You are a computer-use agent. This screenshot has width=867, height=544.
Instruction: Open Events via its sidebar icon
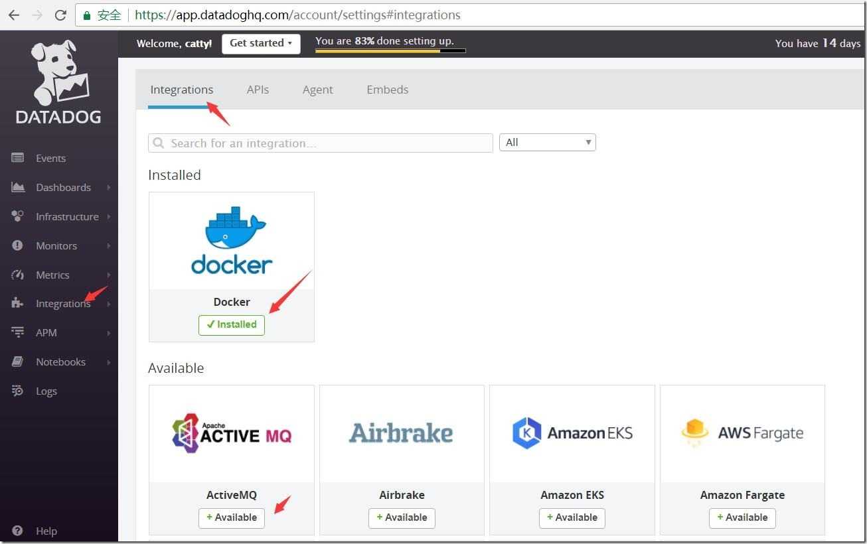pyautogui.click(x=18, y=158)
